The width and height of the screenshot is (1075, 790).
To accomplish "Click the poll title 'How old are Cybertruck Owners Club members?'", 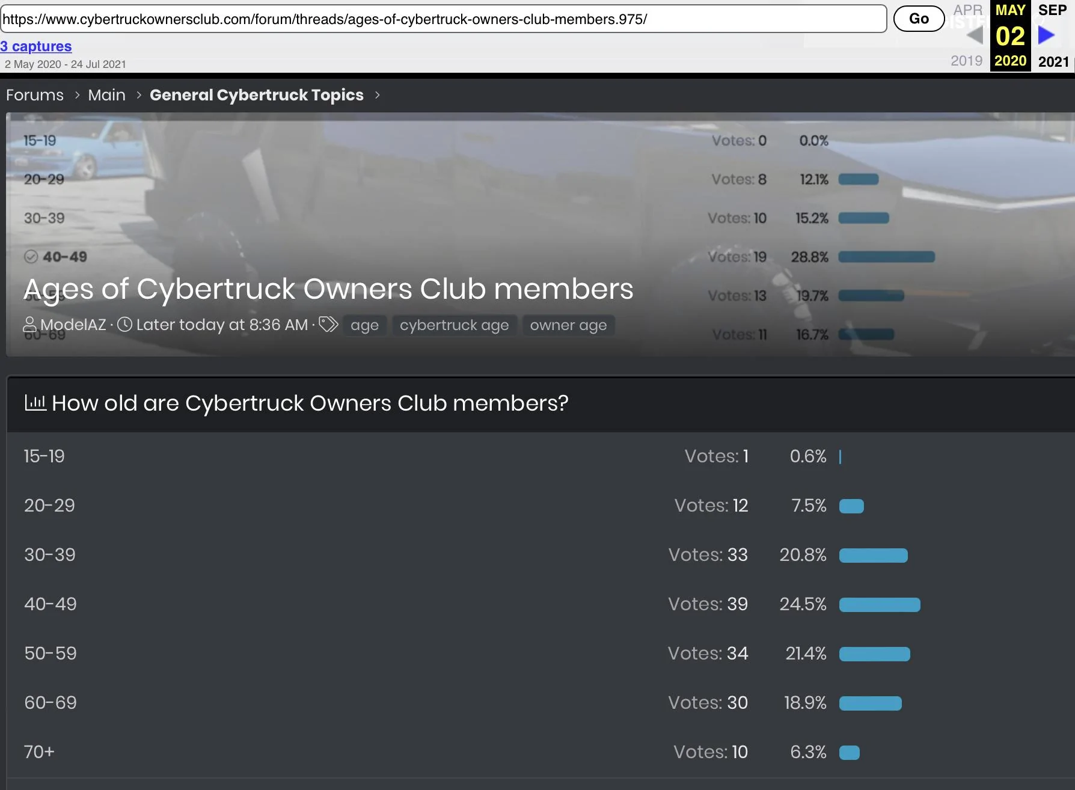I will tap(310, 403).
